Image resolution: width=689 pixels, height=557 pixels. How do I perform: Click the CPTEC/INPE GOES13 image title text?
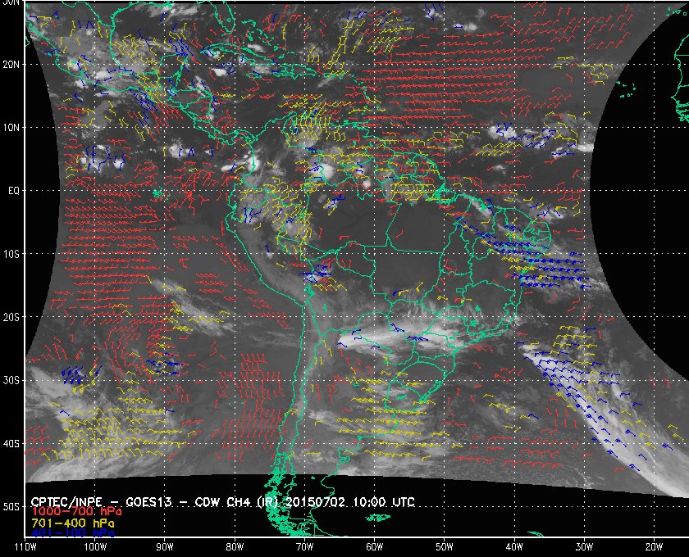pyautogui.click(x=223, y=502)
